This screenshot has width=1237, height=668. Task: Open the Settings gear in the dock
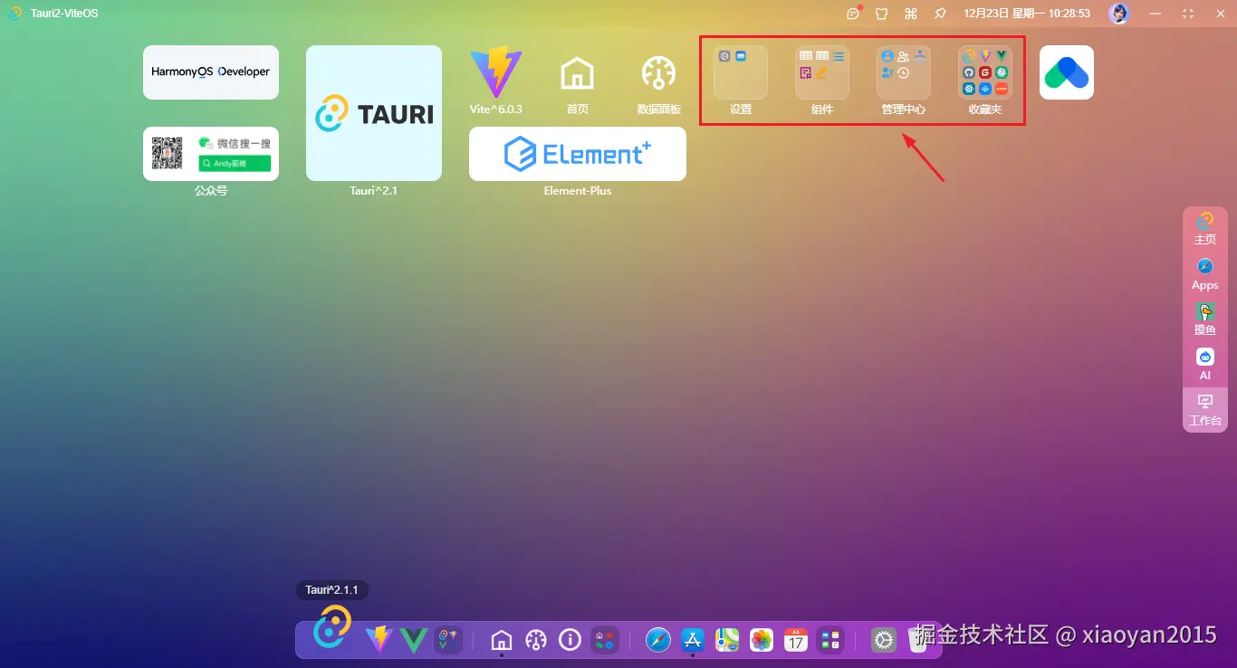pos(884,640)
